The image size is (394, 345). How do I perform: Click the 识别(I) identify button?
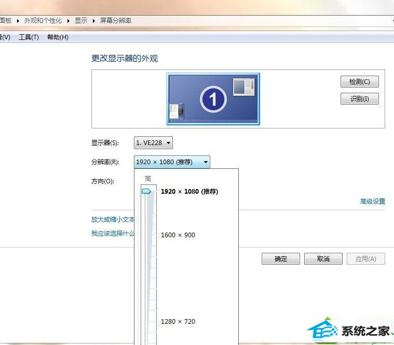click(359, 99)
